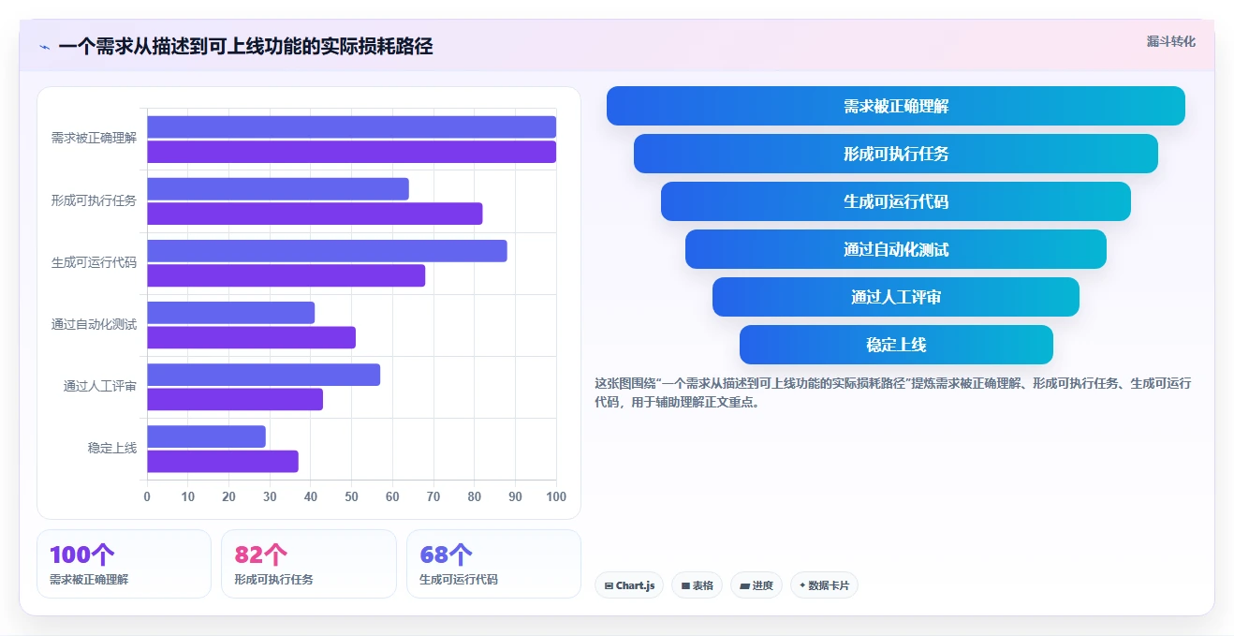The image size is (1234, 636).
Task: Click the x-axis tick label 0
Action: [147, 496]
